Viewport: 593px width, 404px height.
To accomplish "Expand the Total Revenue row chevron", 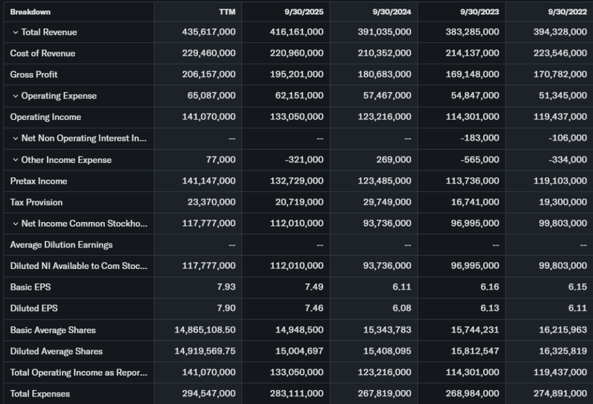I will pyautogui.click(x=16, y=32).
